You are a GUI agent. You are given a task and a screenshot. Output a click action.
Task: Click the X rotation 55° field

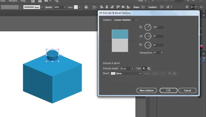(158, 27)
